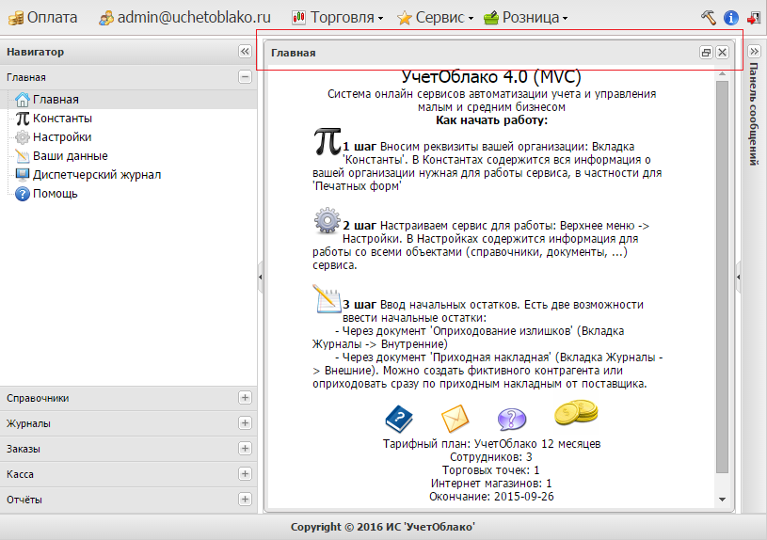Click the left splitter collapse arrow
The width and height of the screenshot is (767, 540).
(x=261, y=277)
